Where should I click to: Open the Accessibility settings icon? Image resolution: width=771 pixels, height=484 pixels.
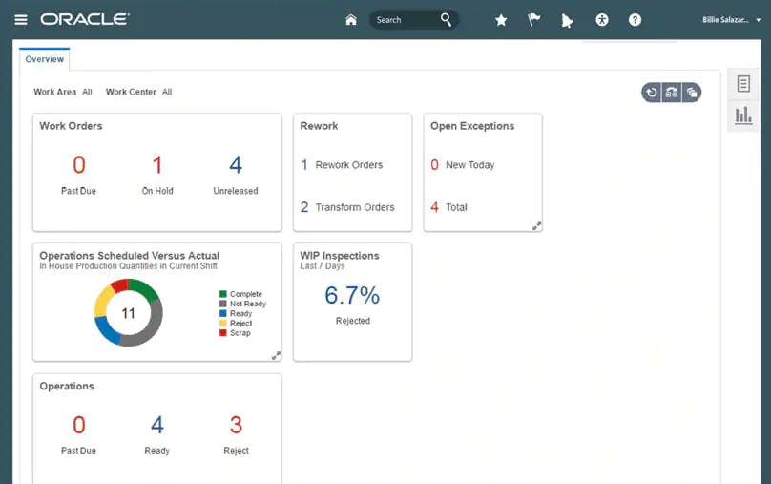click(601, 20)
